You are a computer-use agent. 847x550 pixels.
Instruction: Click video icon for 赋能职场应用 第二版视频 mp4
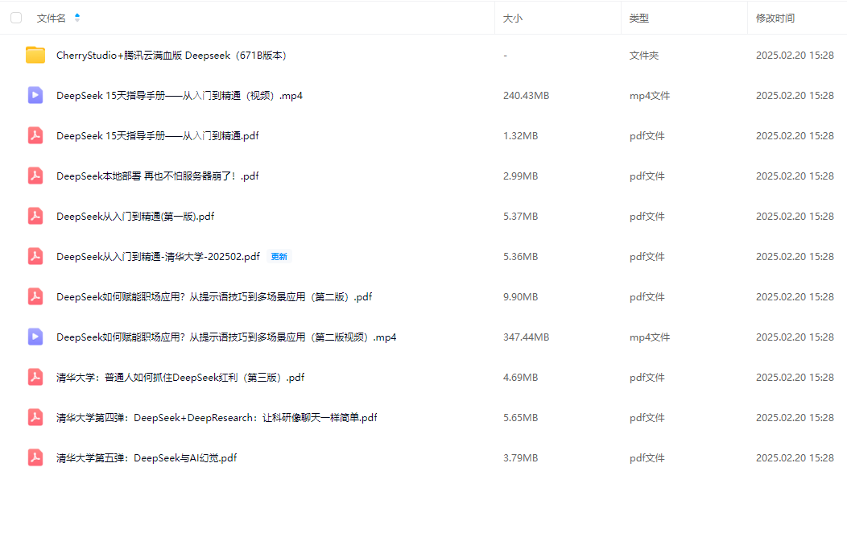(x=35, y=337)
